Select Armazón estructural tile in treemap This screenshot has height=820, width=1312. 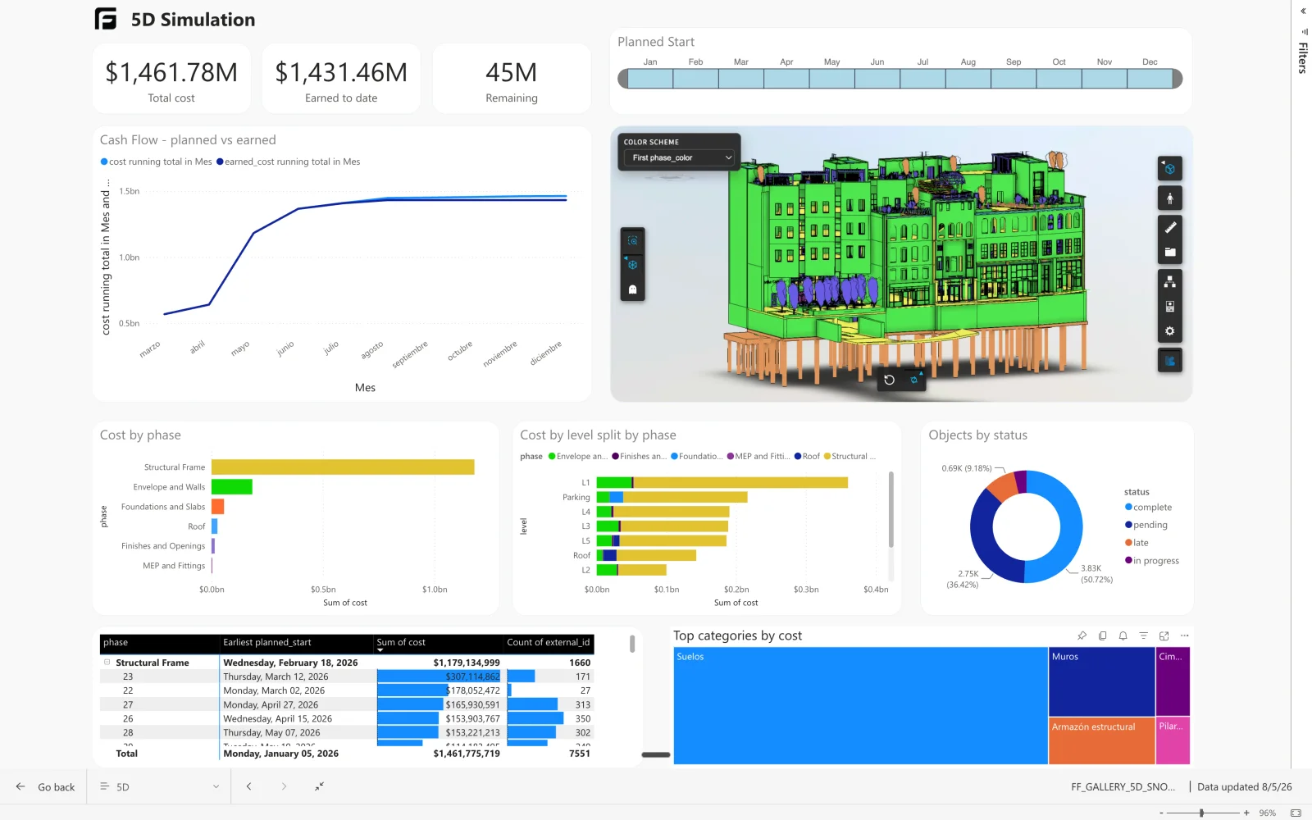pyautogui.click(x=1102, y=741)
